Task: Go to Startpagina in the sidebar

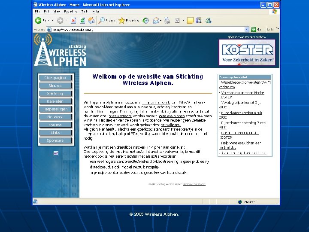Action: point(55,78)
